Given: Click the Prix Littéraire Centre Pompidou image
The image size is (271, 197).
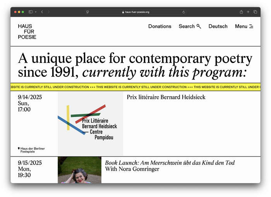Looking at the screenshot, I should coord(90,124).
